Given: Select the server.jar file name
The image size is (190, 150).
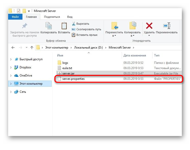Looking at the screenshot, I should click(68, 73).
